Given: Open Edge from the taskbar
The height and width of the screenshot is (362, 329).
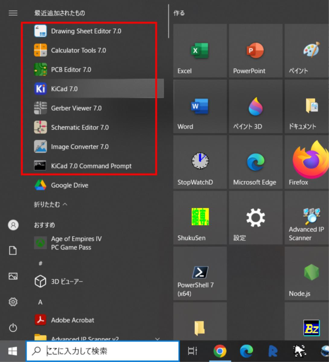Looking at the screenshot, I should pos(246,351).
